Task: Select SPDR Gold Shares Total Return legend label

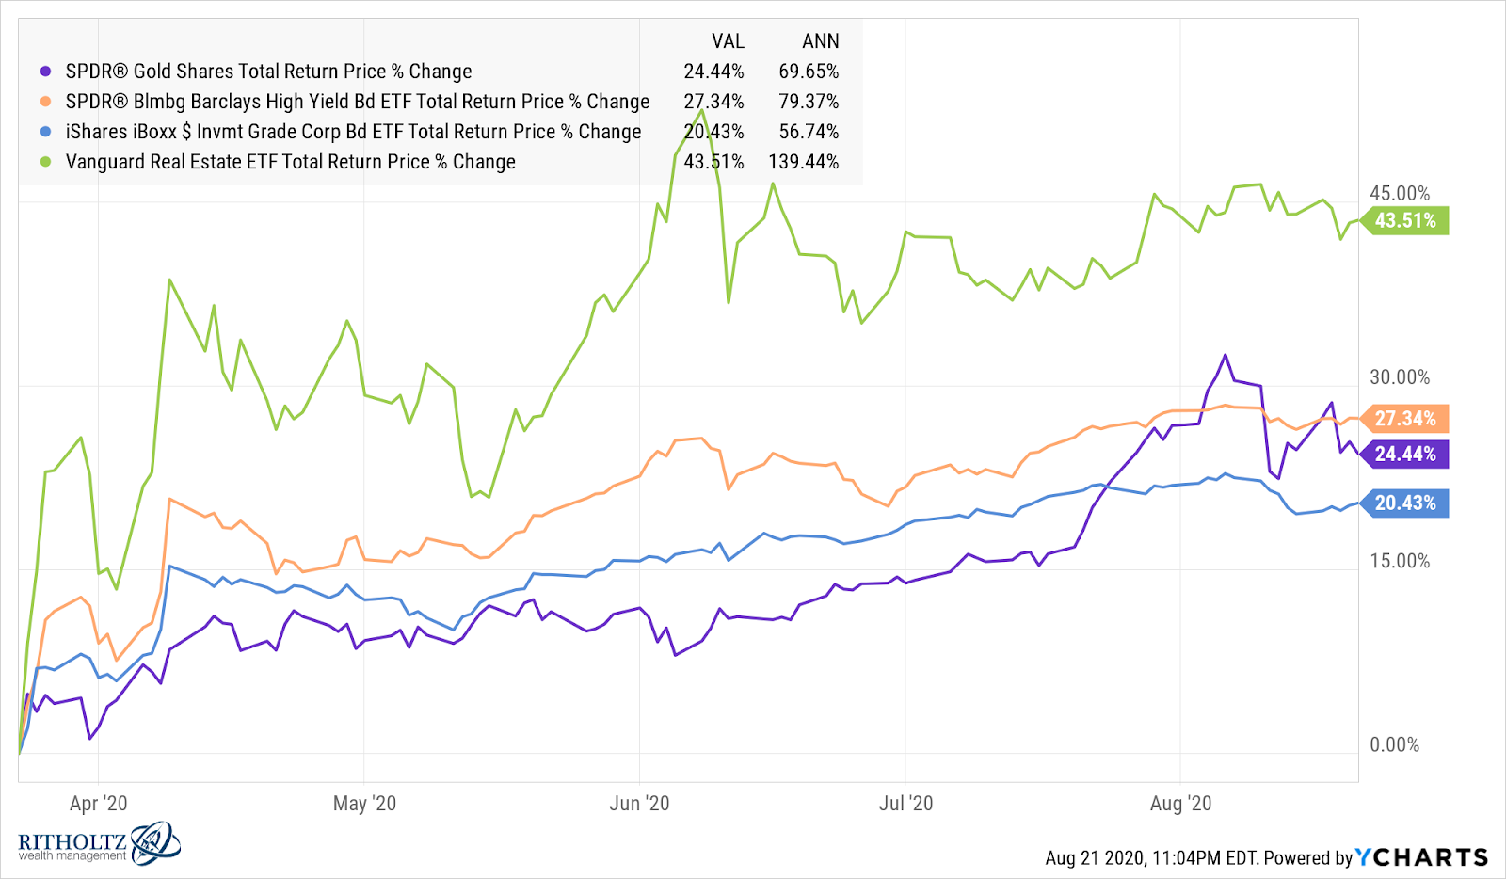Action: click(x=268, y=72)
